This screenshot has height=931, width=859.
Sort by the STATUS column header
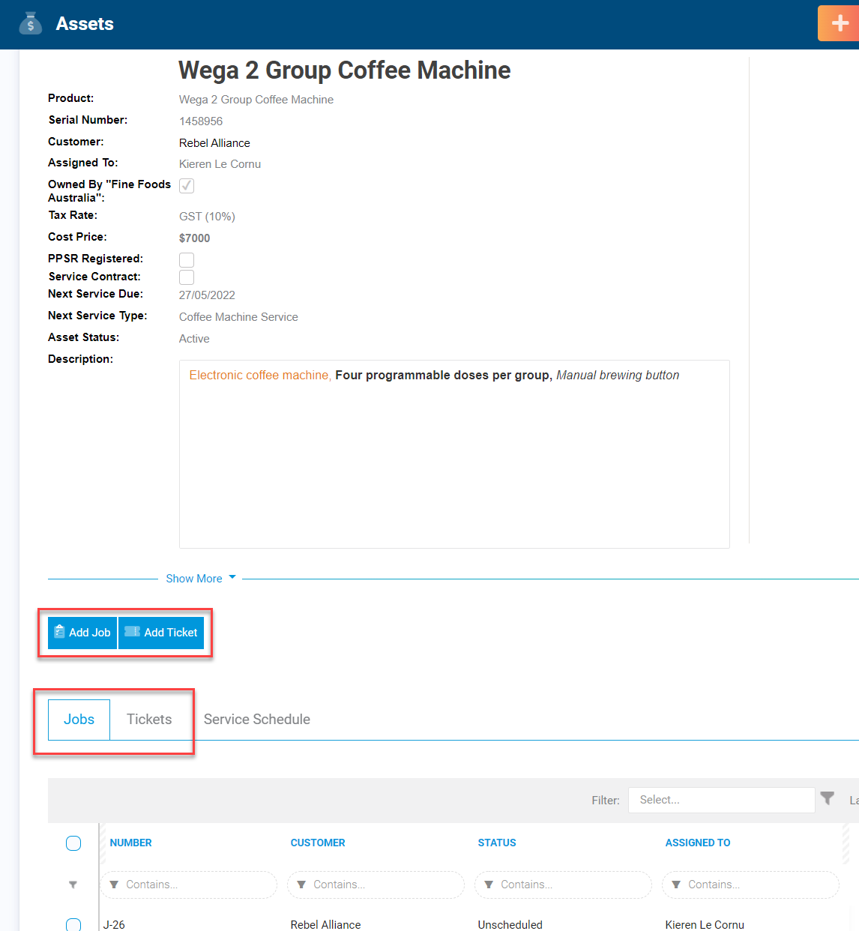(x=497, y=843)
